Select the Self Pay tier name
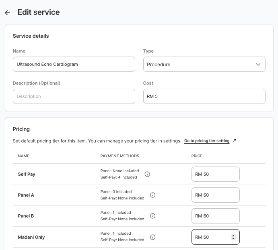278x250 pixels. 27,174
